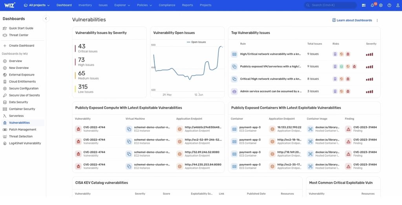402x205 pixels.
Task: Click the Wiz logo
Action: [x=9, y=5]
